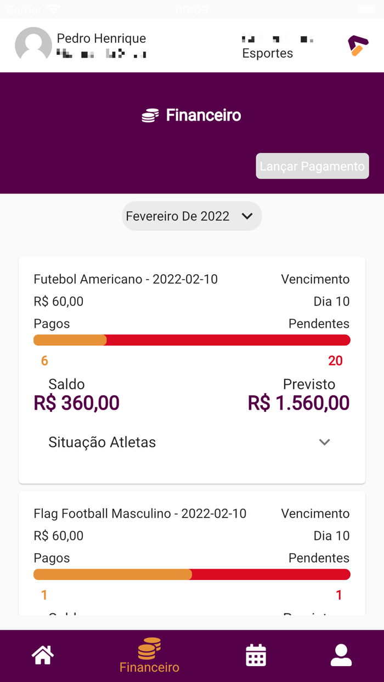Tap the Financeiro label in bottom navigation
The height and width of the screenshot is (682, 384).
click(x=149, y=667)
